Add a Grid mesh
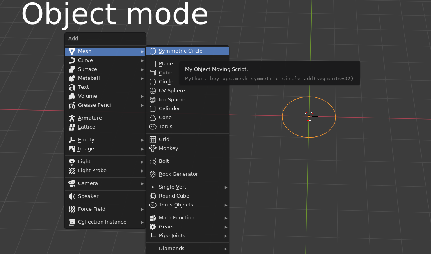The height and width of the screenshot is (254, 431). [187, 139]
